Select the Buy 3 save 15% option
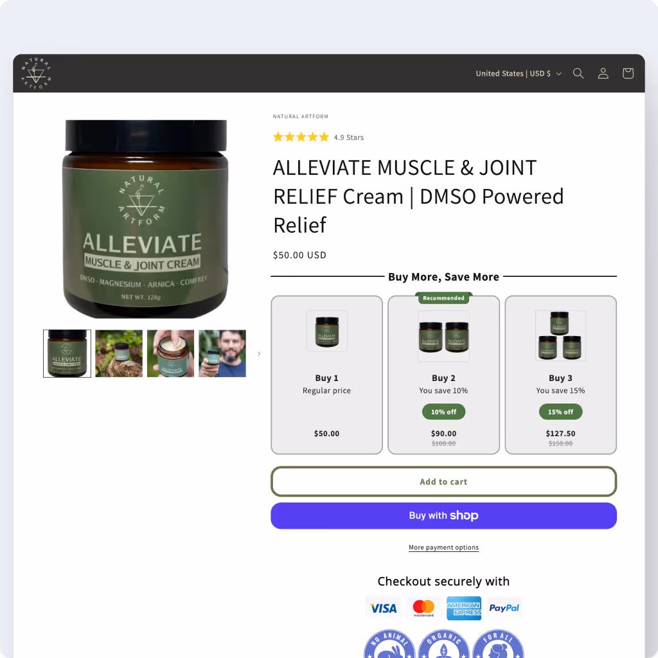This screenshot has height=658, width=658. pyautogui.click(x=560, y=375)
